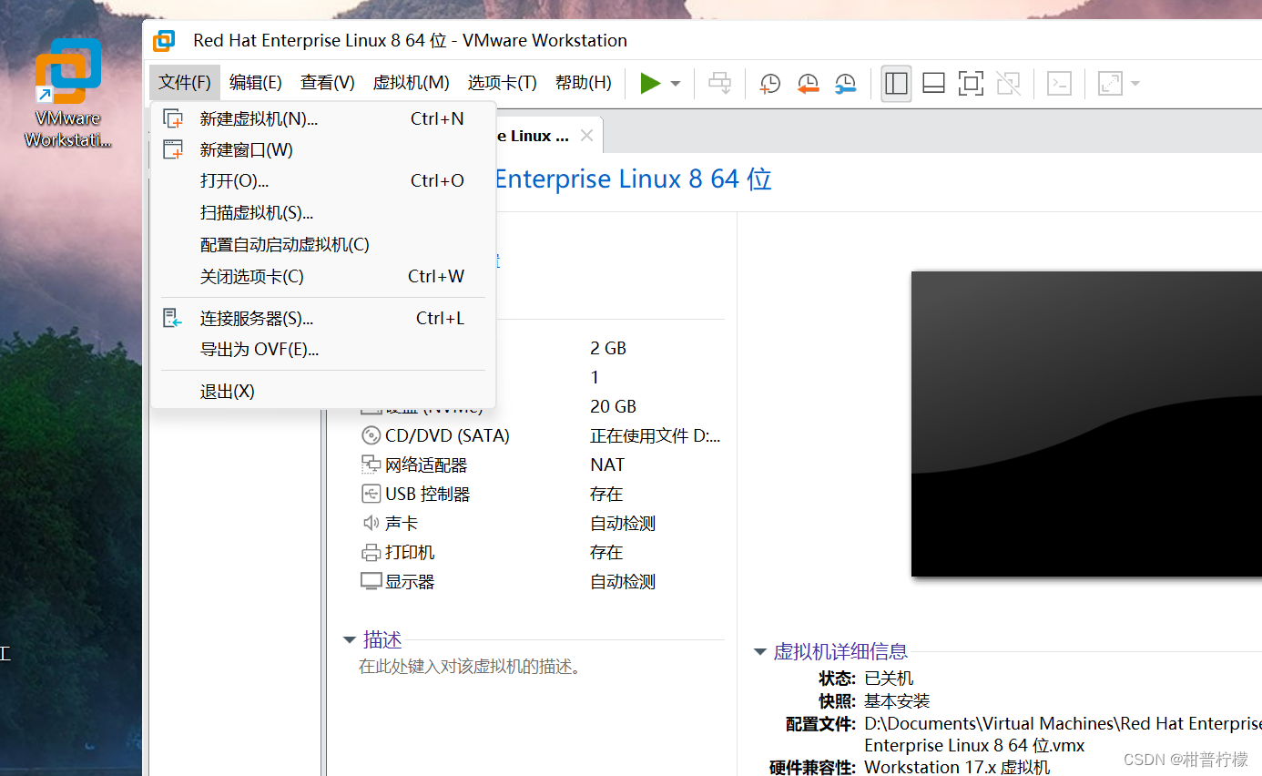Viewport: 1262px width, 776px height.
Task: Click the black VM screen preview
Action: 1086,424
